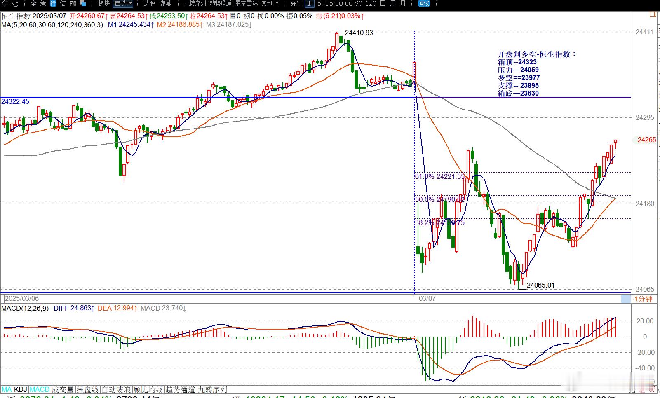Select the 90-minute period
Viewport: 660px width, 398px height.
pyautogui.click(x=359, y=4)
